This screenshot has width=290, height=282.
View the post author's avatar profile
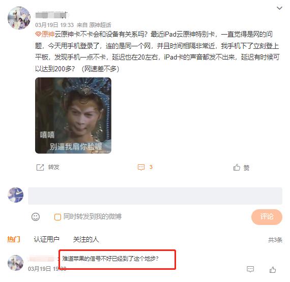pyautogui.click(x=19, y=18)
